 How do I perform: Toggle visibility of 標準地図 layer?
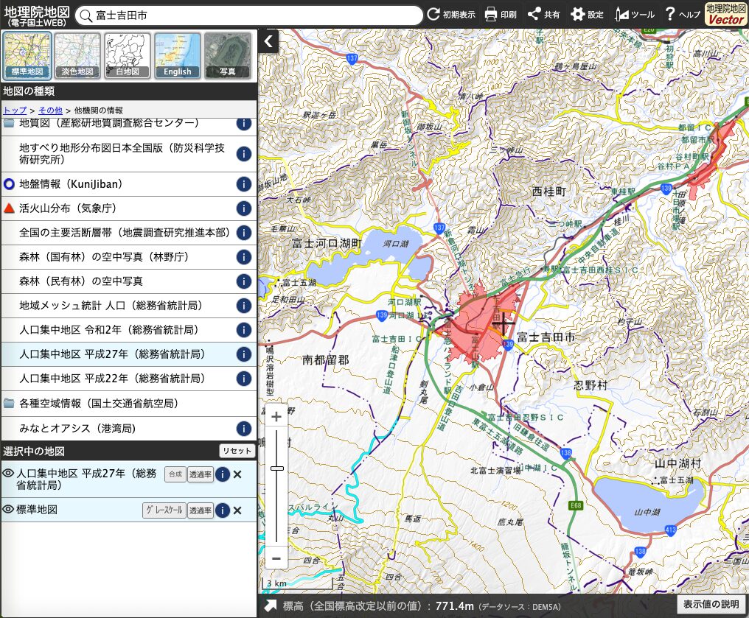point(8,510)
